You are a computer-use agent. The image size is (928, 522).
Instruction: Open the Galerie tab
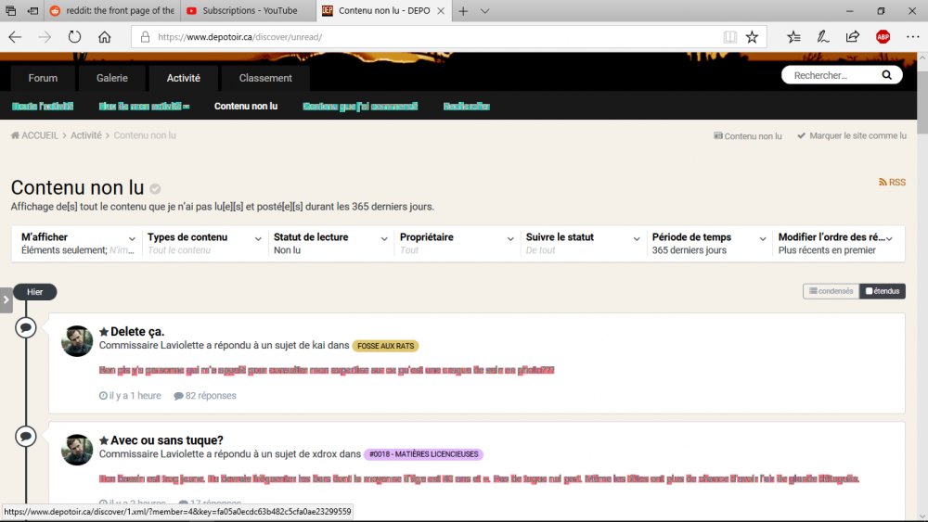(111, 78)
